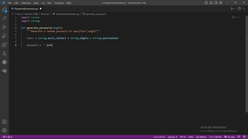Click PasswordGenerator.py in the breadcrumb
This screenshot has width=248, height=139.
67,14
